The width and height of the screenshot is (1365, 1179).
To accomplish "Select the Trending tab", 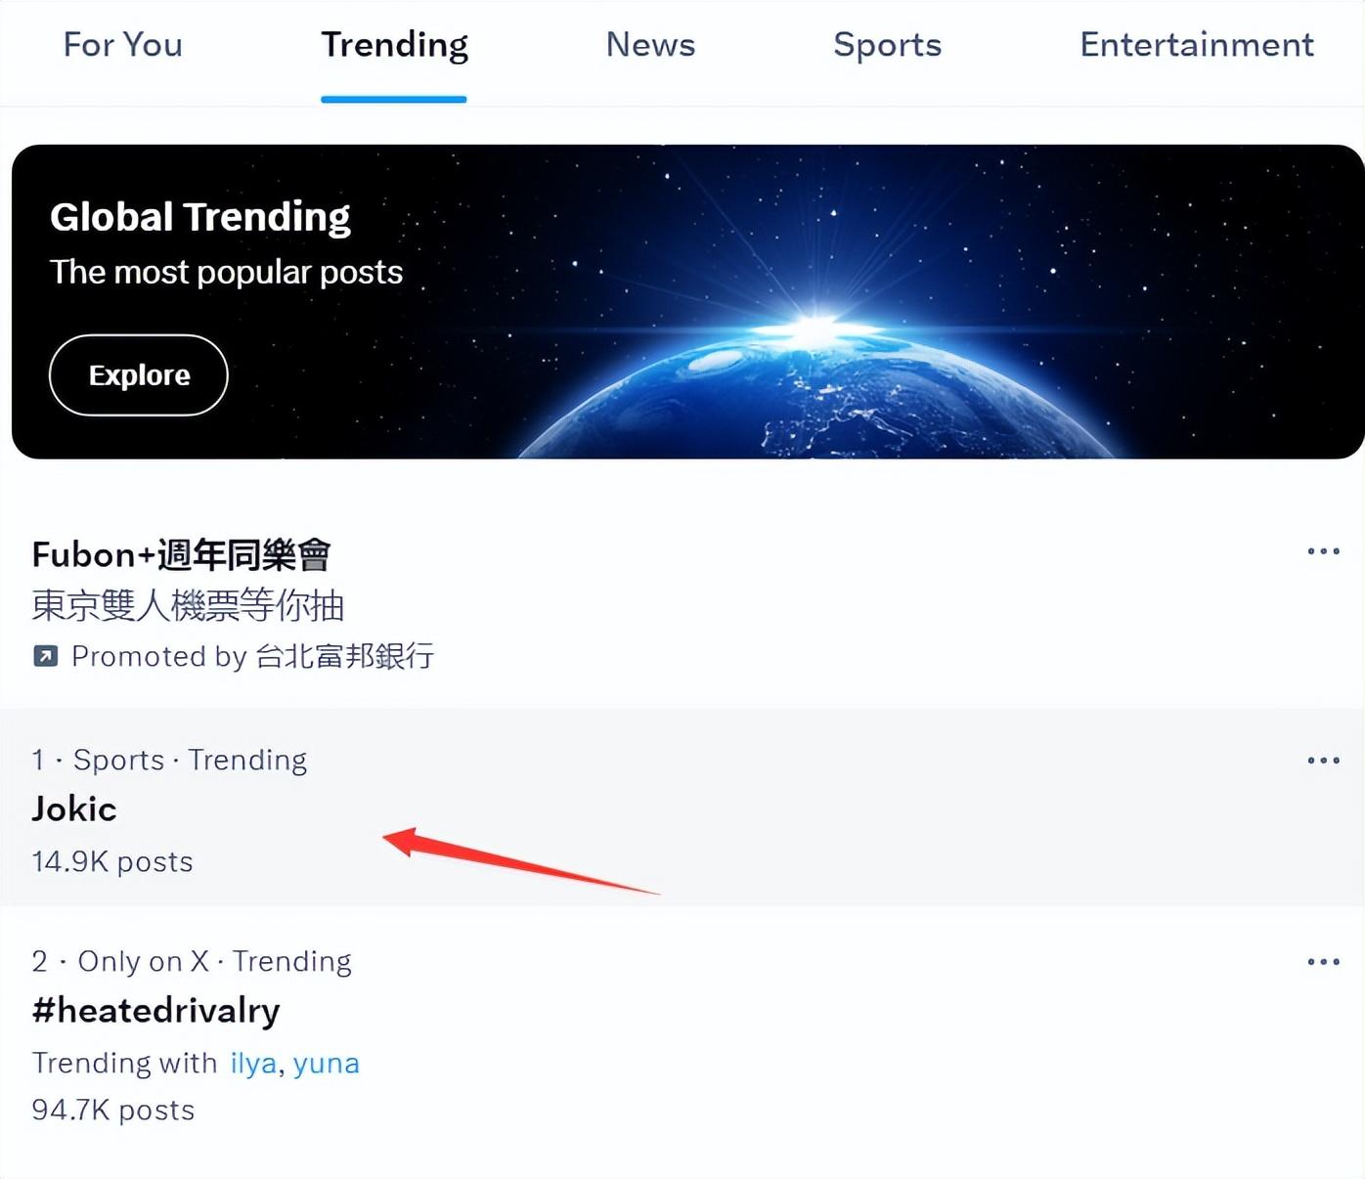I will click(394, 45).
